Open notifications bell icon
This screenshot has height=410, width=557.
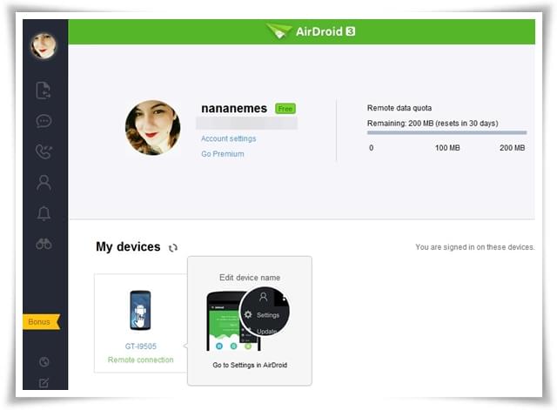pyautogui.click(x=44, y=213)
